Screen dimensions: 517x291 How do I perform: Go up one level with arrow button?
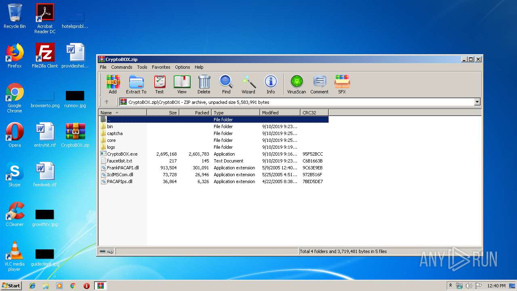click(x=107, y=102)
